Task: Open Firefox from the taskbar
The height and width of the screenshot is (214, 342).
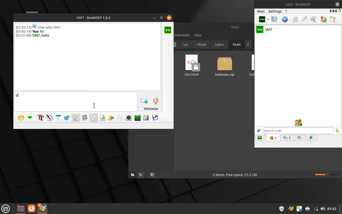Action: [32, 208]
